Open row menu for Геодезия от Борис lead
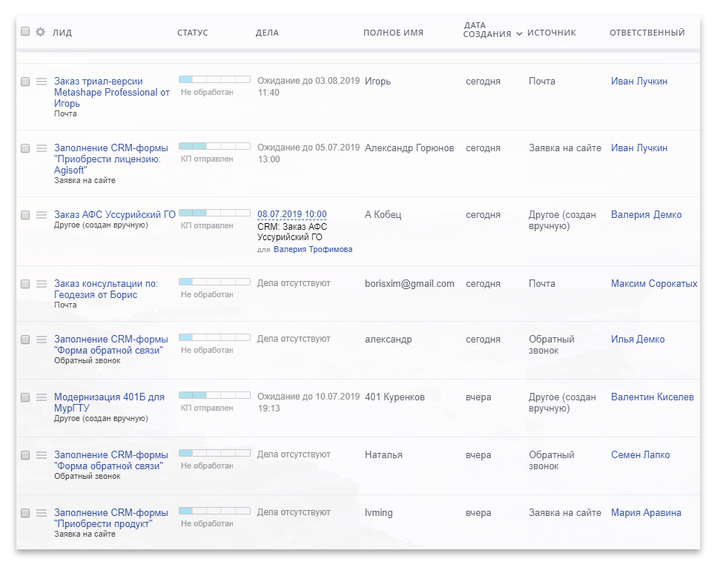This screenshot has width=712, height=576. 42,284
